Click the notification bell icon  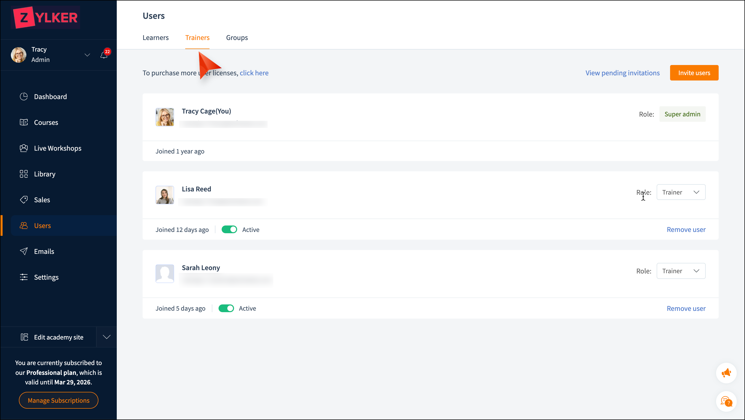point(104,55)
